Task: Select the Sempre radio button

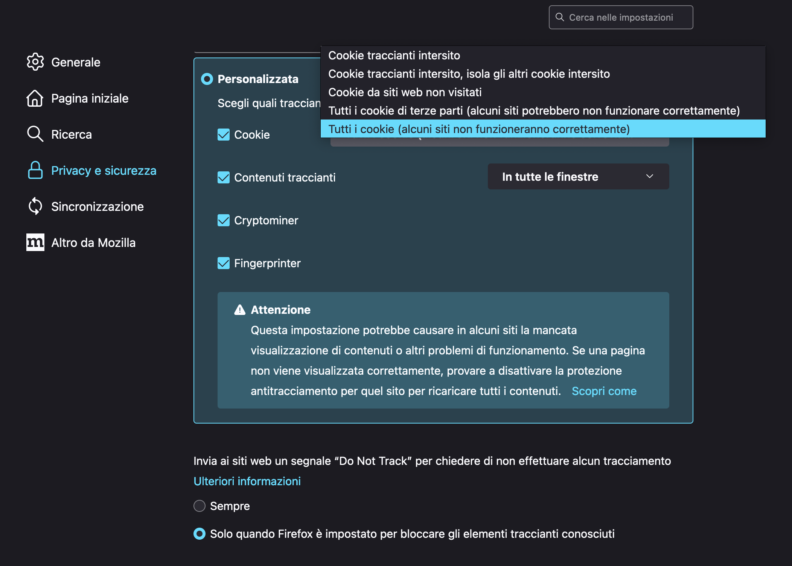Action: pos(200,506)
